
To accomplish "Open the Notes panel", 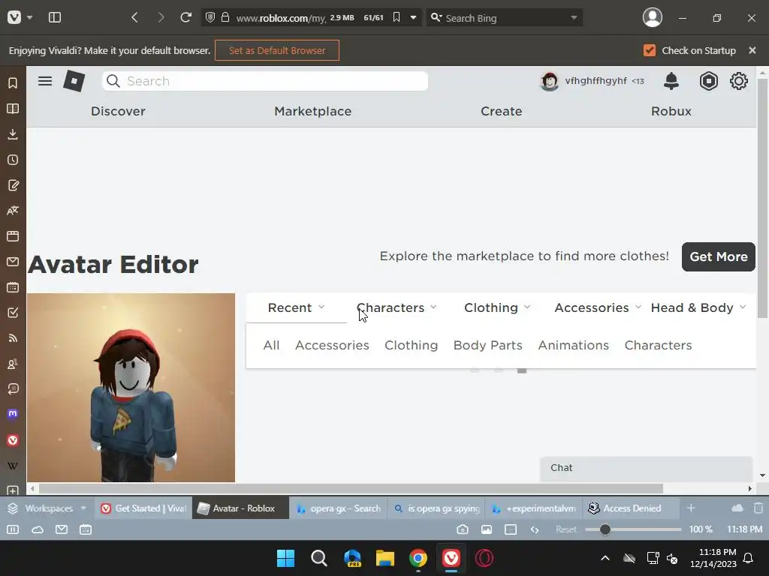I will (x=13, y=185).
